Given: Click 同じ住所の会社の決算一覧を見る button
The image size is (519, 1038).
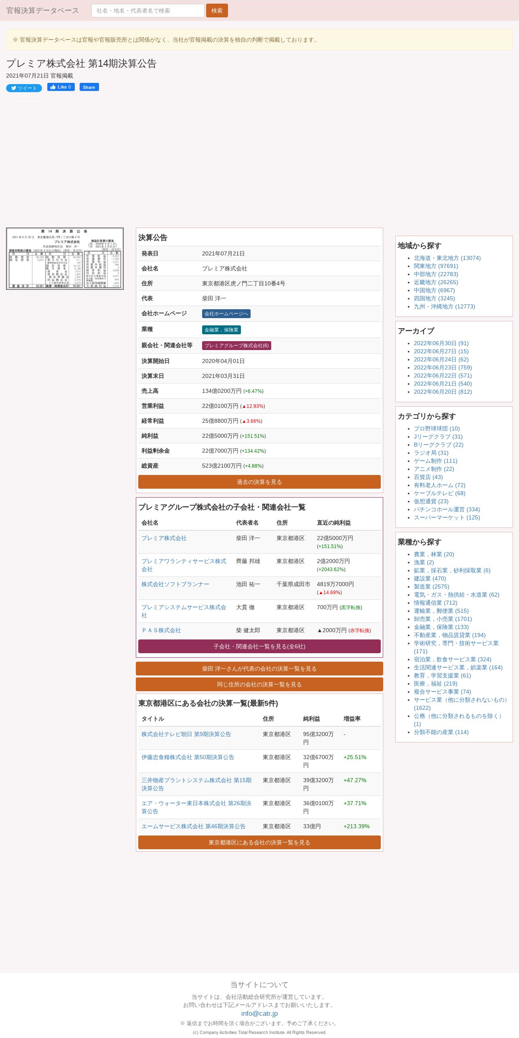Looking at the screenshot, I should [x=259, y=684].
